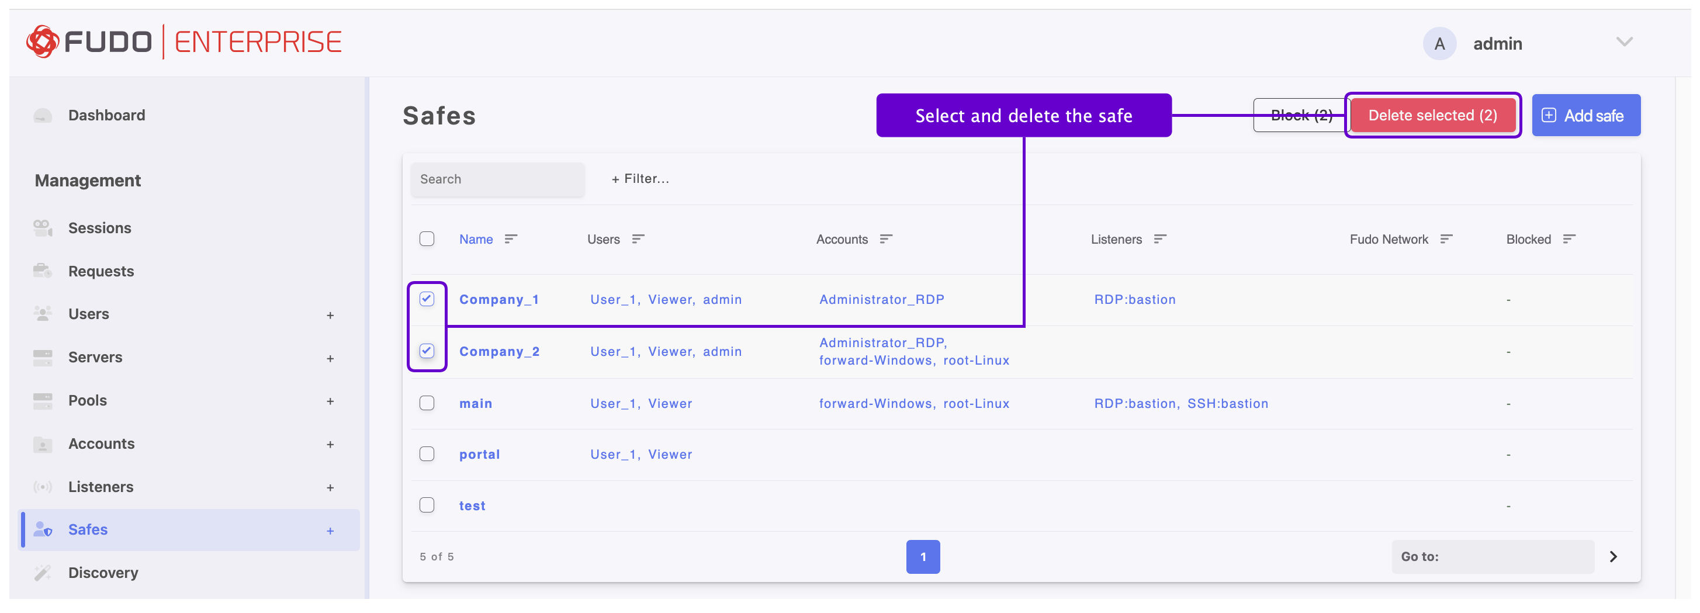The image size is (1700, 613).
Task: Sort by Blocked column icon
Action: pyautogui.click(x=1569, y=240)
